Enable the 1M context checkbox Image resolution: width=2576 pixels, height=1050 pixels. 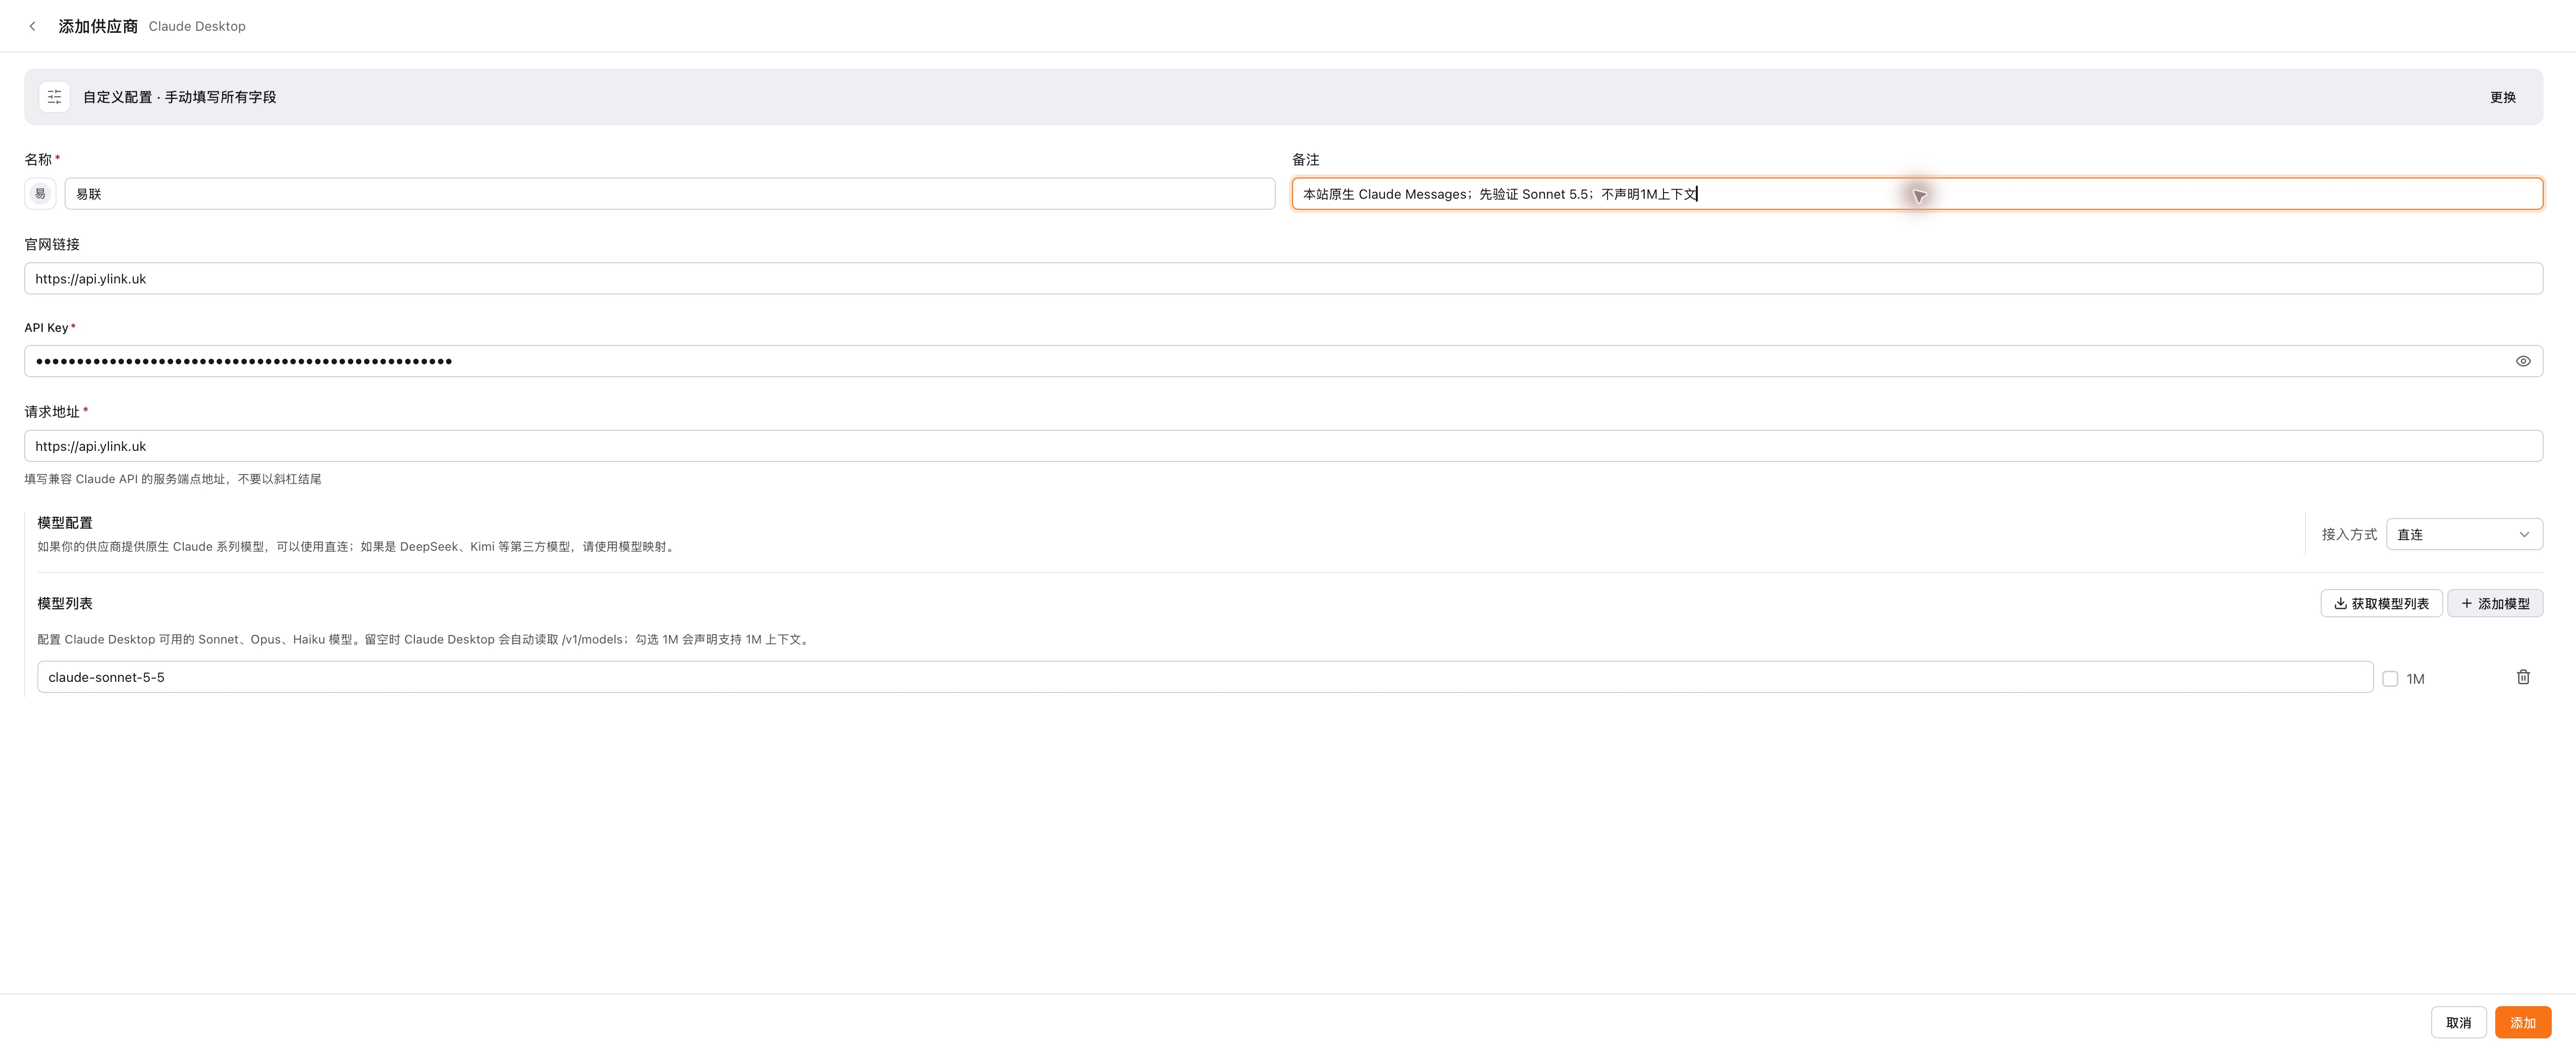(x=2390, y=679)
